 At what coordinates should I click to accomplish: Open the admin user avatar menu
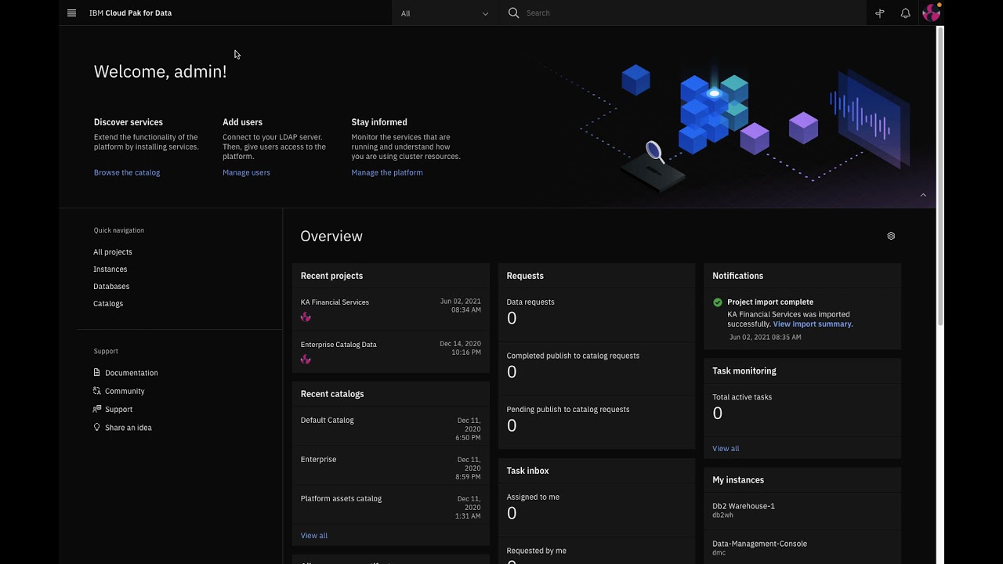931,13
